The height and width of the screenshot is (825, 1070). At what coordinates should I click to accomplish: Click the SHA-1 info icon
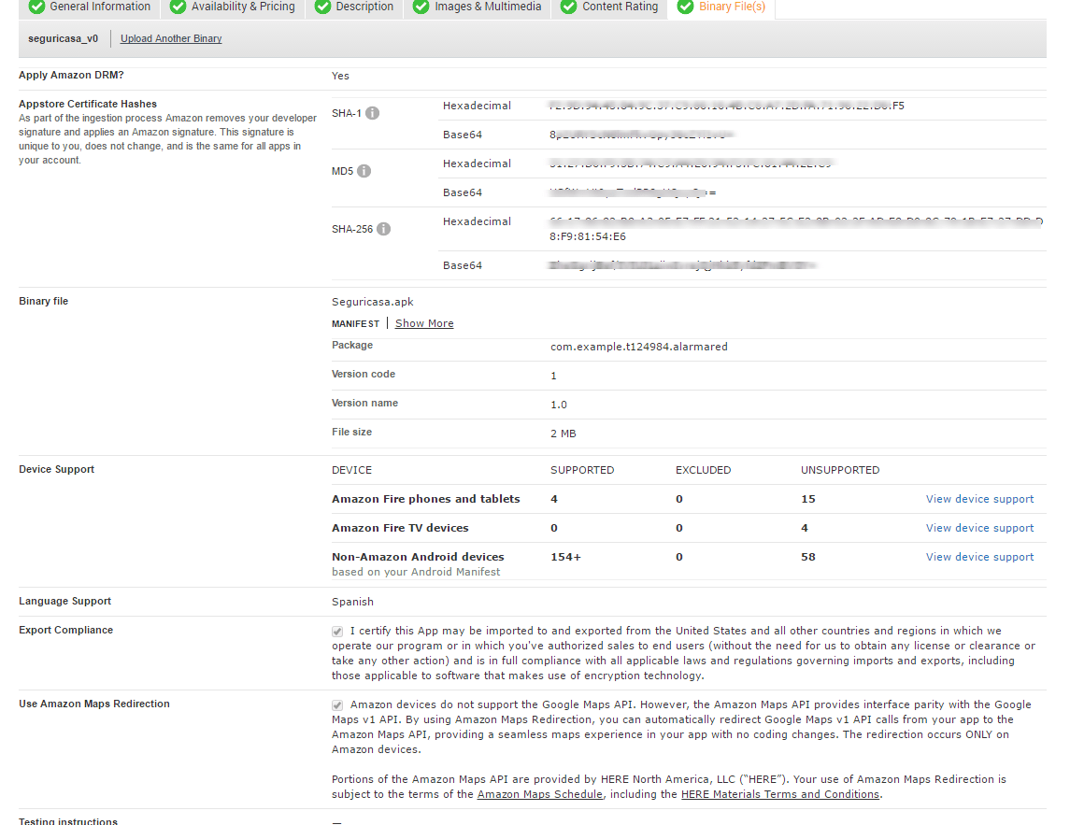pos(372,113)
